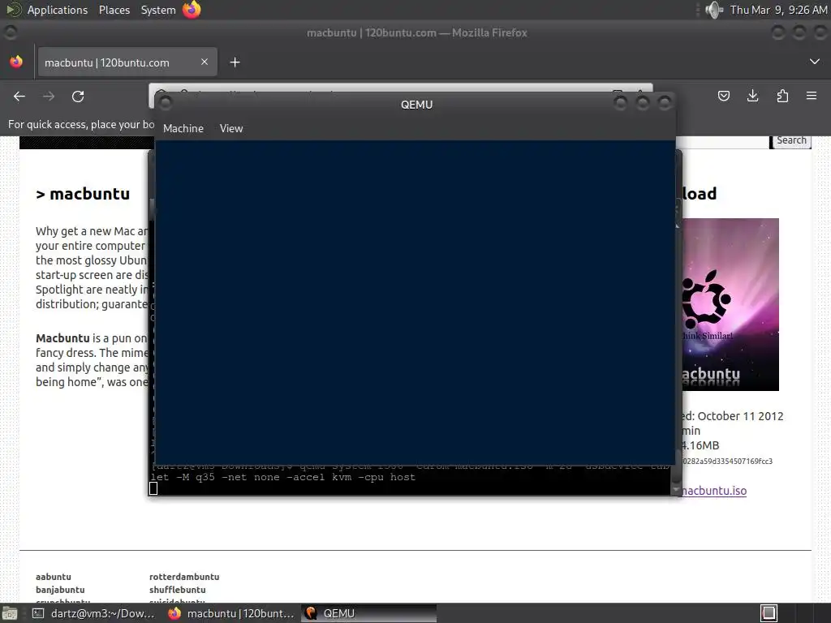Open the banjabuntu link
The width and height of the screenshot is (831, 623).
coord(60,590)
